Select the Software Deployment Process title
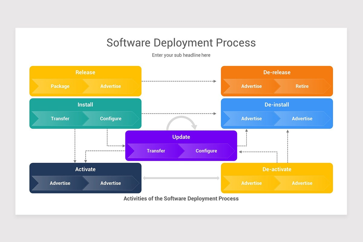 [x=181, y=43]
